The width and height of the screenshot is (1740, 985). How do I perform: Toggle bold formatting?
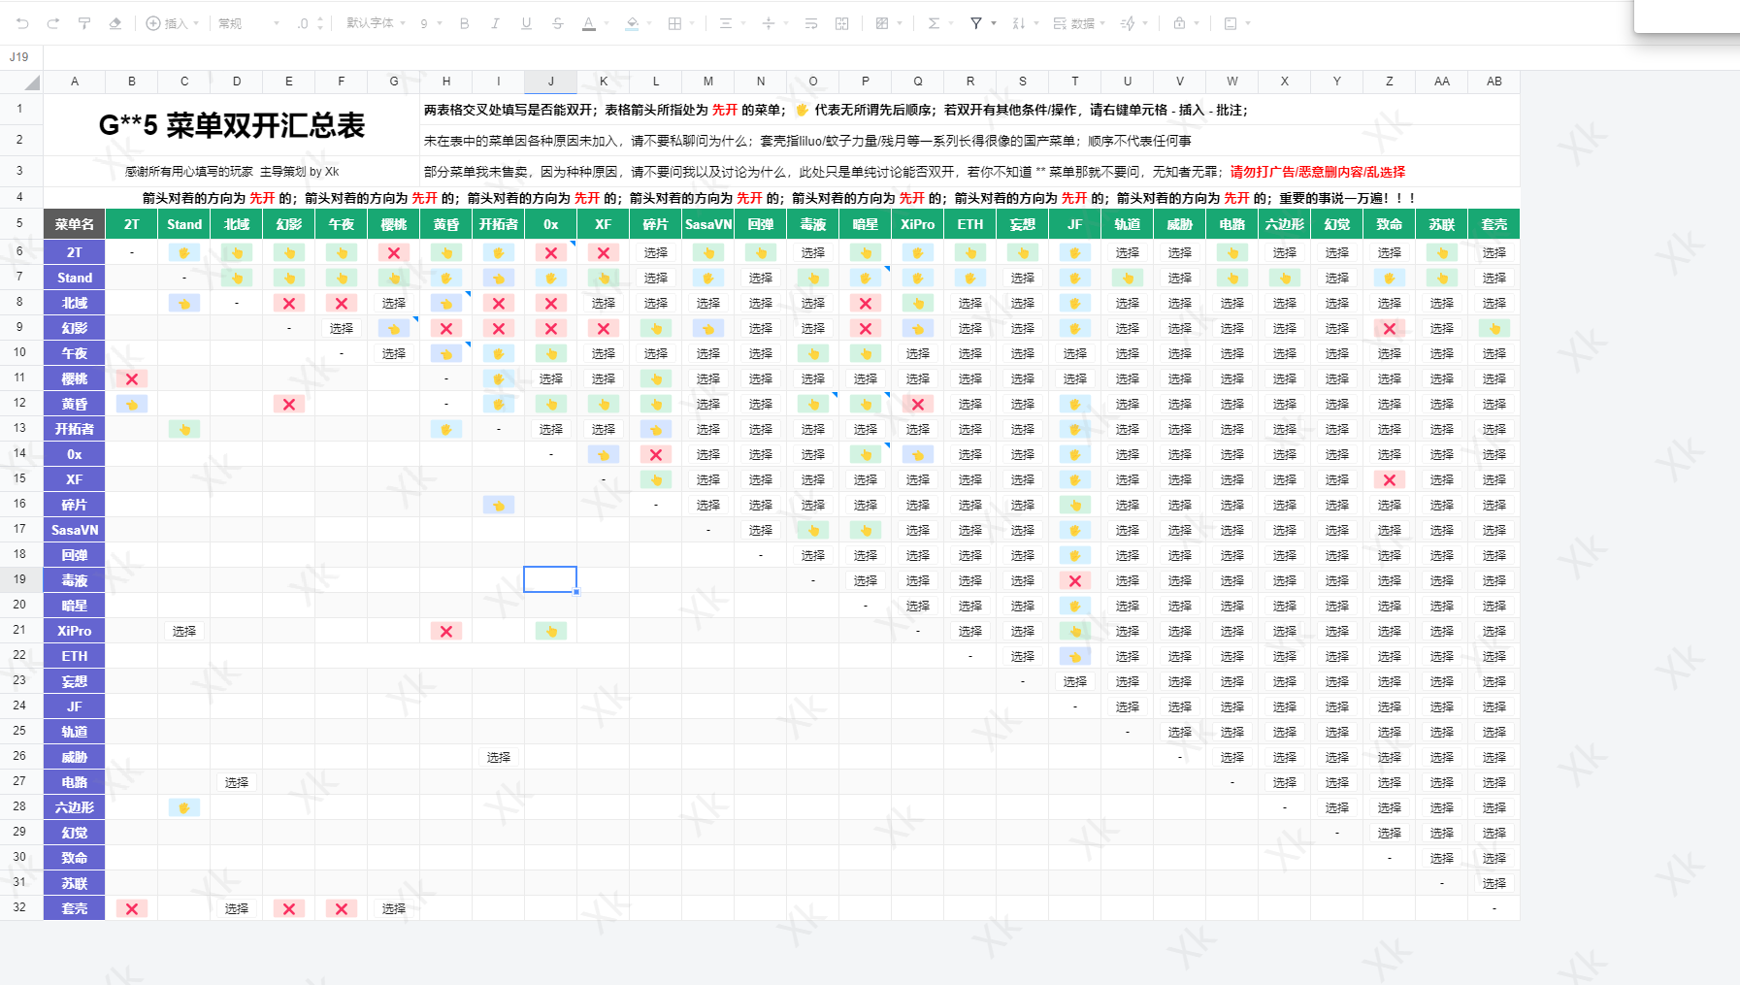tap(464, 23)
